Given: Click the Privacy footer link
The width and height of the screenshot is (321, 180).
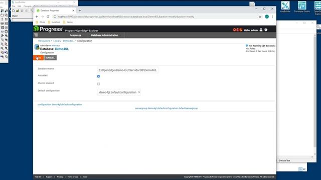Looking at the screenshot, I should tap(60, 177).
